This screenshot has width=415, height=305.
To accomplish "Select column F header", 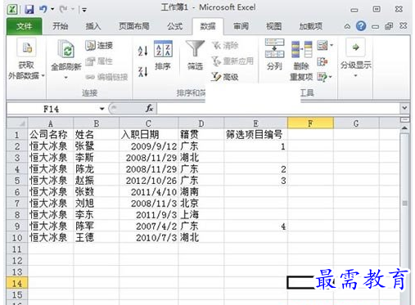I will click(310, 123).
